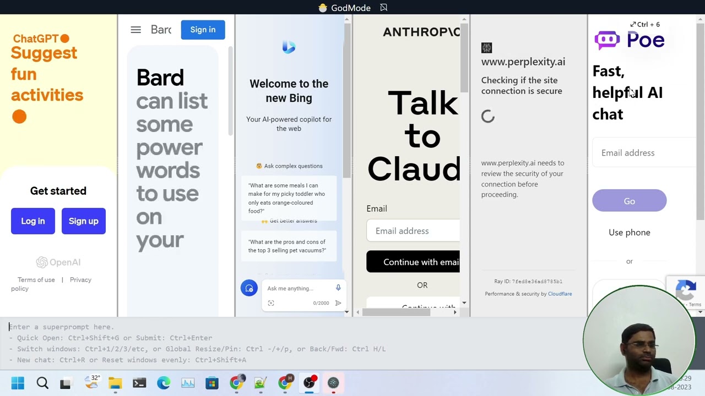Image resolution: width=705 pixels, height=396 pixels.
Task: Pin GodMode window using the title pin icon
Action: [384, 8]
